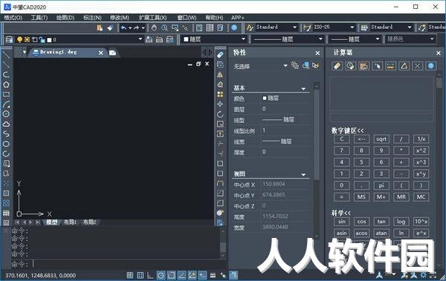Screen dimensions: 446x281
Task: Open the 修改(M) menu
Action: [x=120, y=18]
